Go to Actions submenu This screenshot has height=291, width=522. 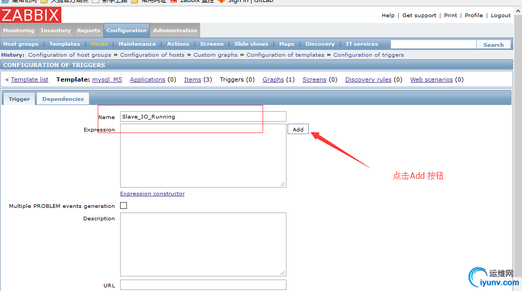tap(178, 44)
